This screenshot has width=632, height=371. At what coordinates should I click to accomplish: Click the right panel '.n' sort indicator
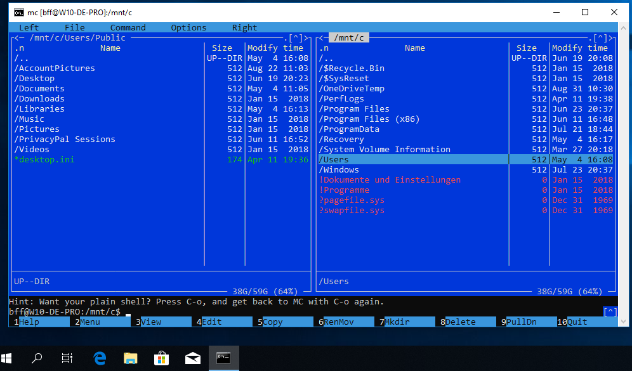[324, 48]
